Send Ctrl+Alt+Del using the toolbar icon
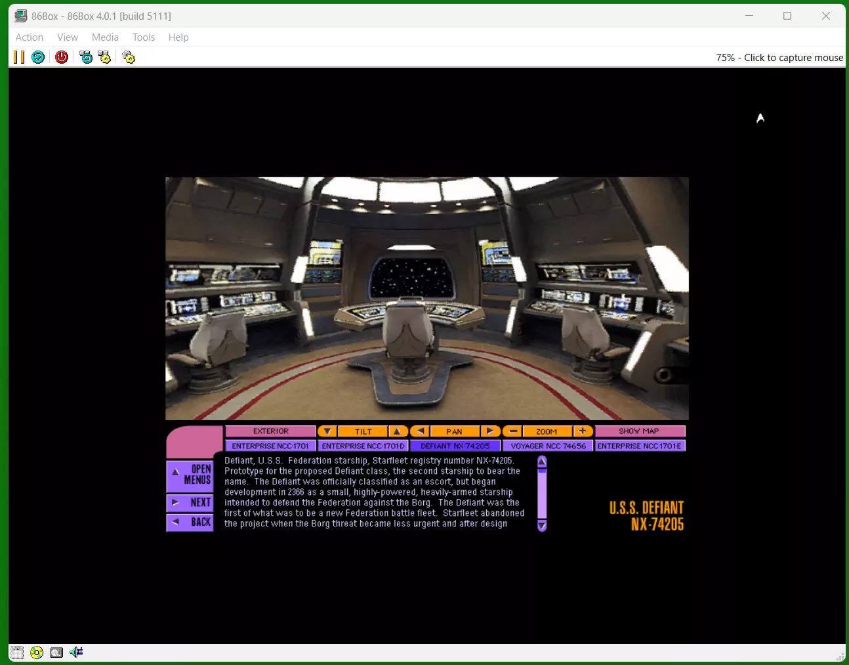The height and width of the screenshot is (665, 849). [86, 57]
